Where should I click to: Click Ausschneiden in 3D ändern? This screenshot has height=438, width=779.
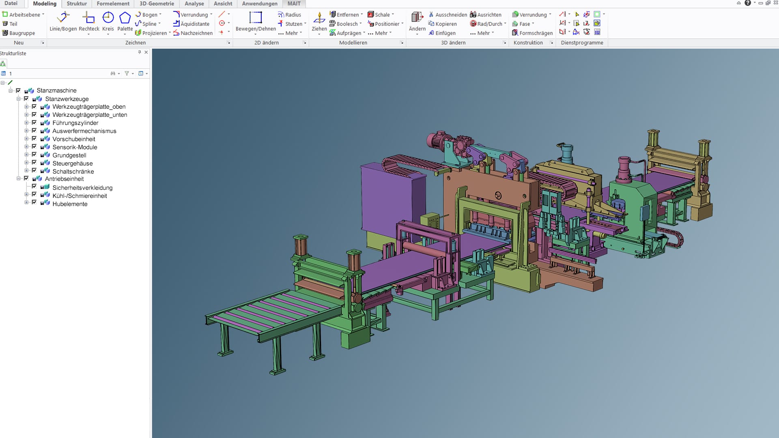448,15
